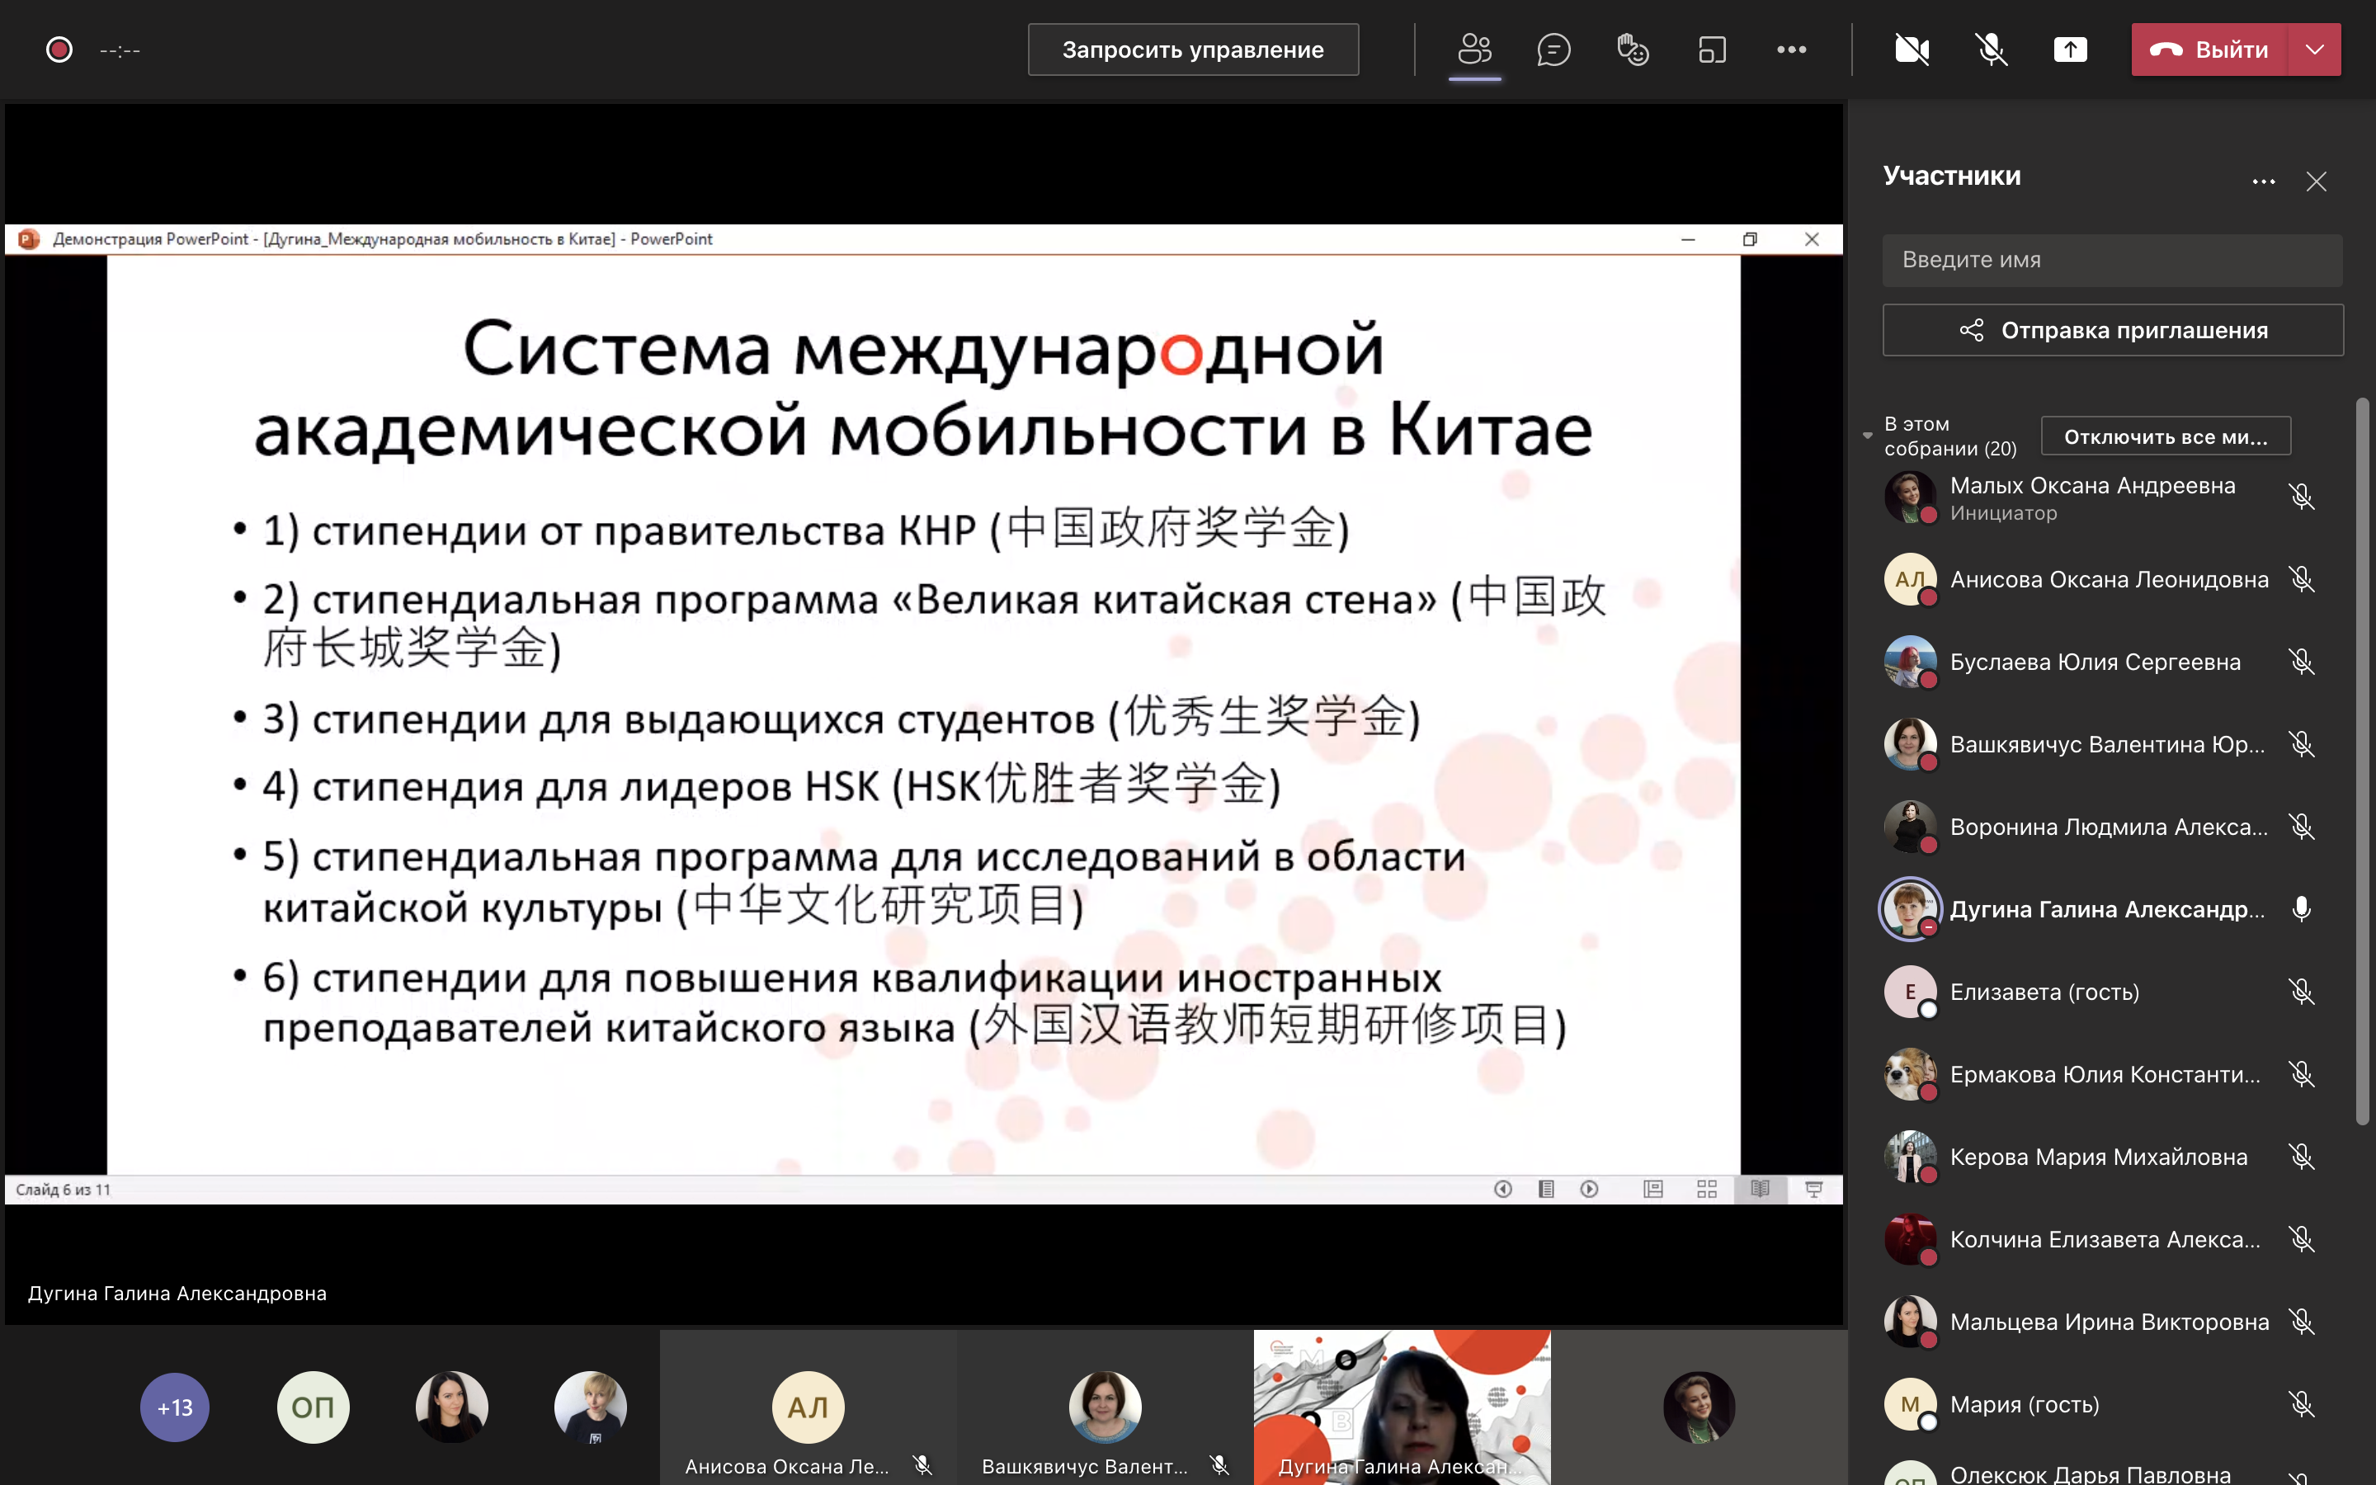The image size is (2376, 1485).
Task: Mute Дугина Галина Александровна's microphone
Action: (x=2303, y=908)
